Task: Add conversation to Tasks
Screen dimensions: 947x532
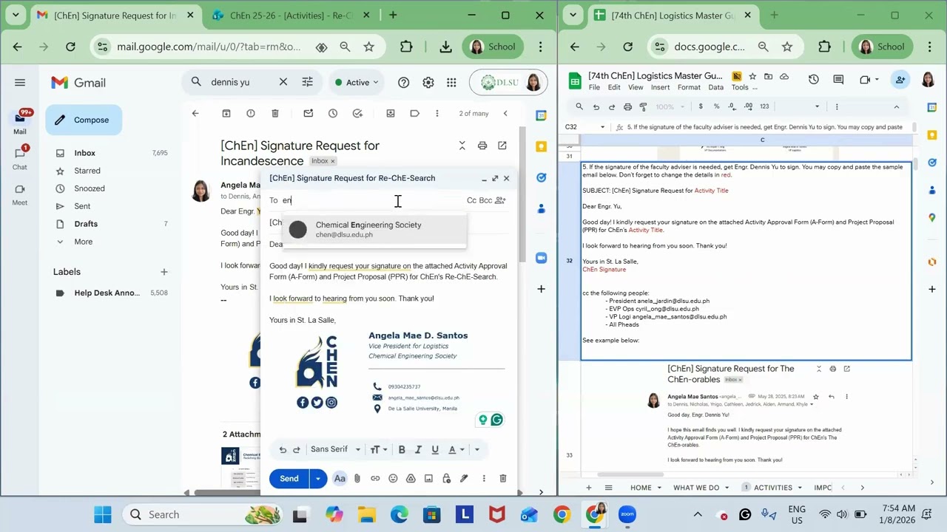Action: (357, 113)
